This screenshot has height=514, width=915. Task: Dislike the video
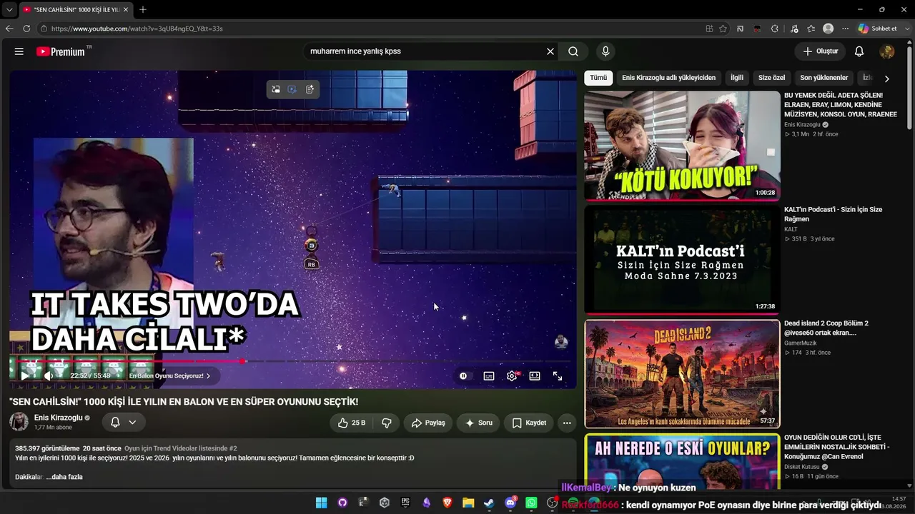click(x=387, y=423)
